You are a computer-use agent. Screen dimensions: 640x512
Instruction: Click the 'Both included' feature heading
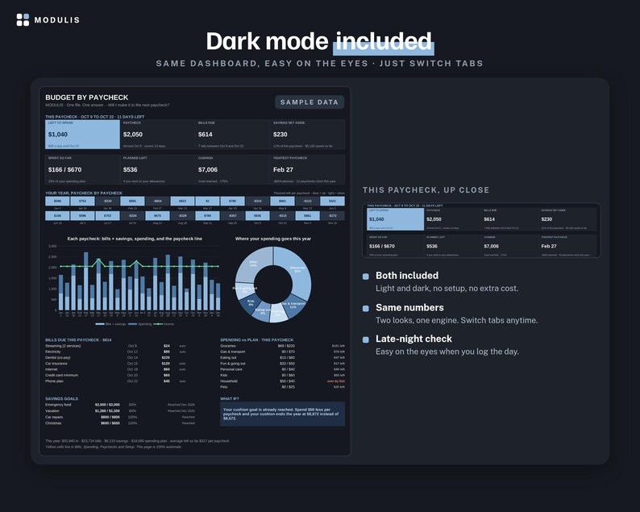407,276
